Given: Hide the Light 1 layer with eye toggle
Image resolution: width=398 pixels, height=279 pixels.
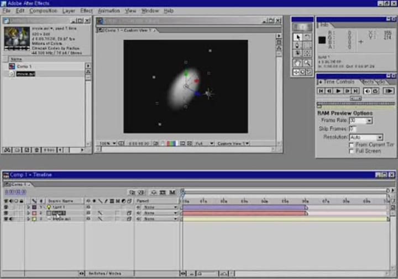Looking at the screenshot, I should pos(6,208).
